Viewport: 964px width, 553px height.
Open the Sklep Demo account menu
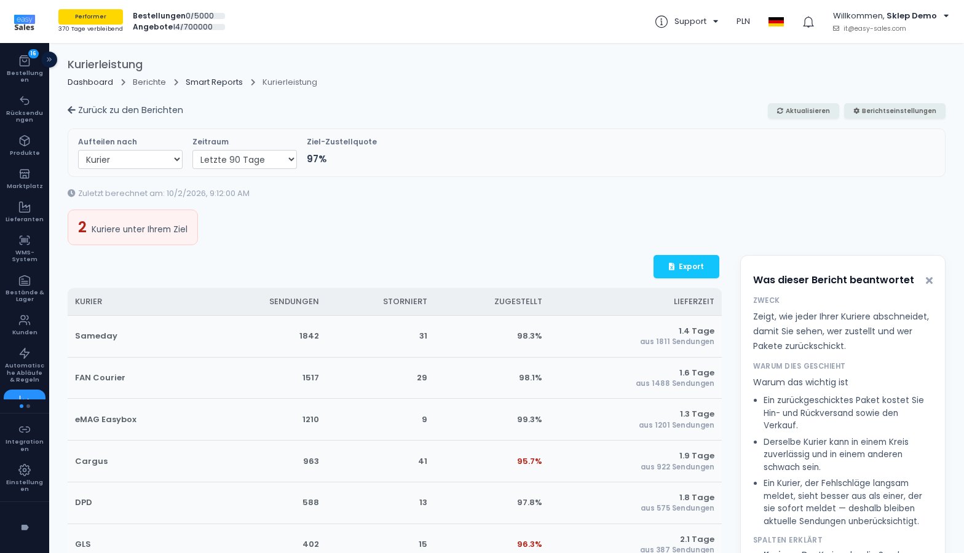(891, 16)
